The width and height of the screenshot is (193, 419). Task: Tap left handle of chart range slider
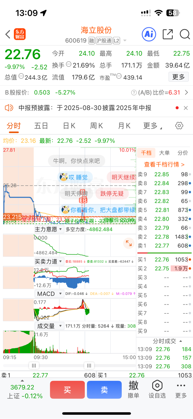[x=34, y=365]
